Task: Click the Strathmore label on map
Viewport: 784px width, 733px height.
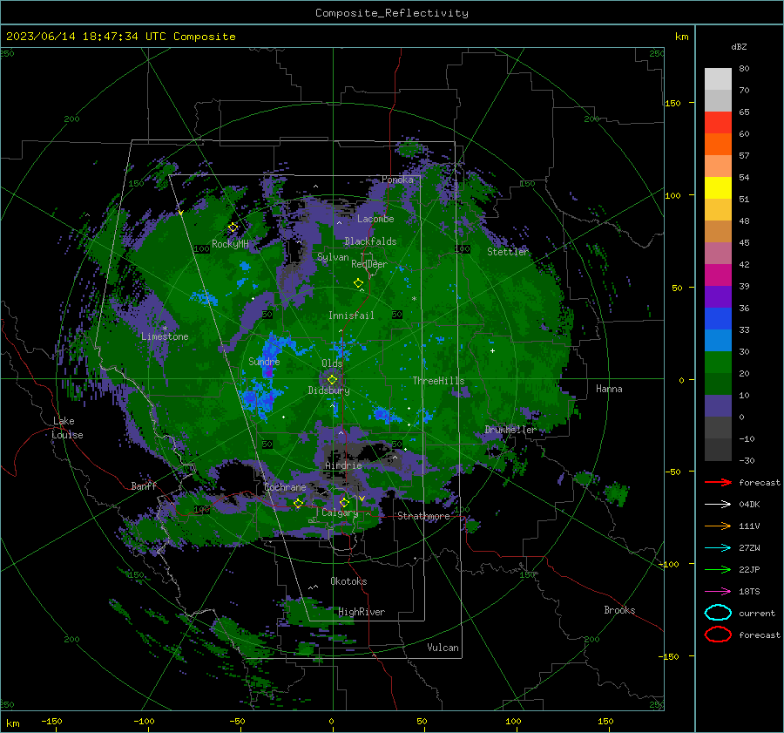Action: click(423, 516)
